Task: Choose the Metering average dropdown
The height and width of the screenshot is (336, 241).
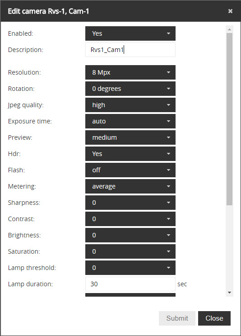Action: tap(130, 186)
